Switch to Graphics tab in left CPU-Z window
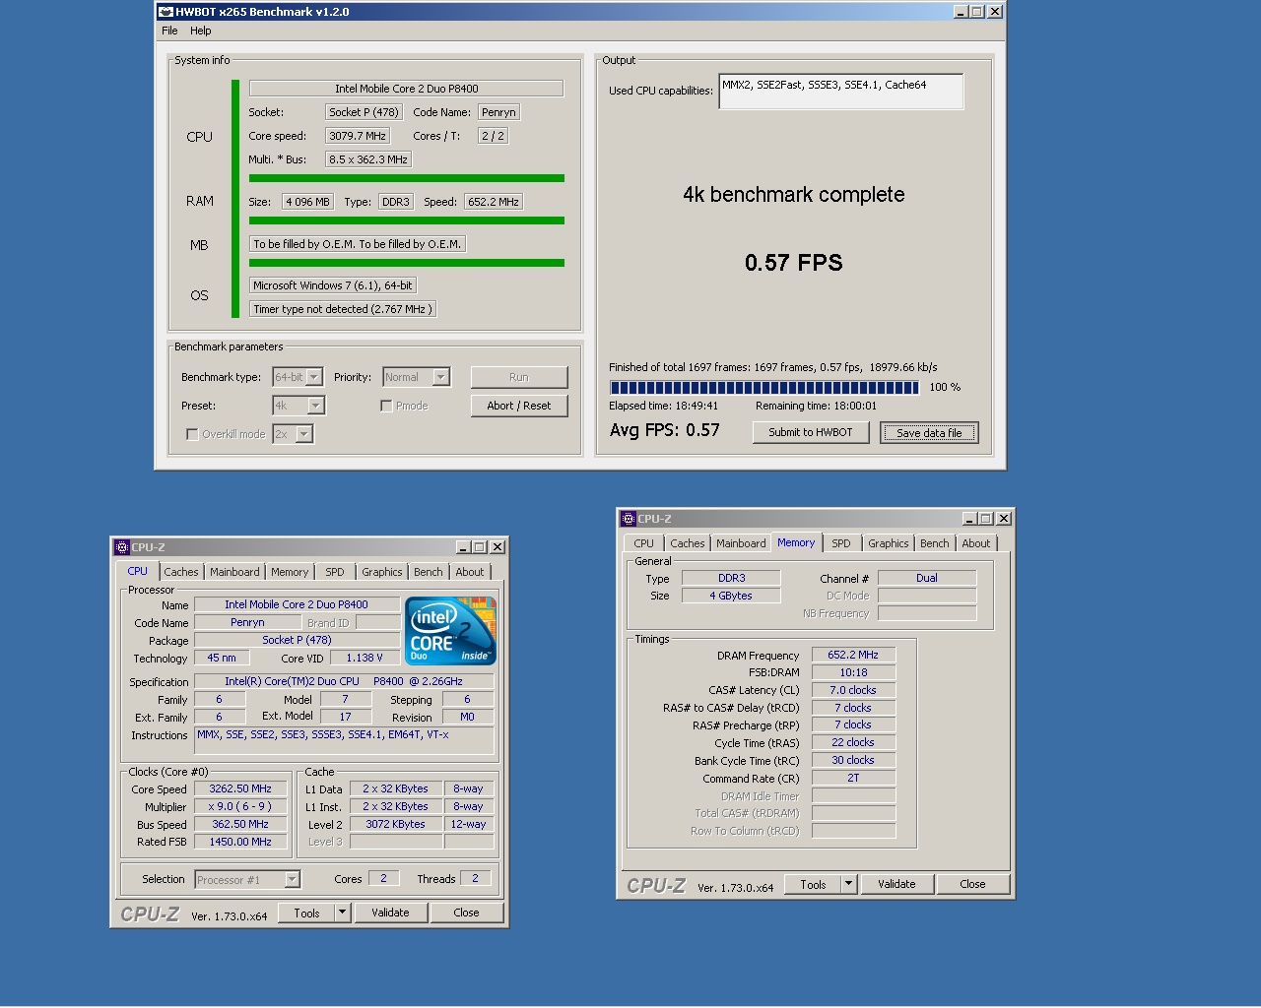Screen dimensions: 1261x1008 [x=382, y=572]
